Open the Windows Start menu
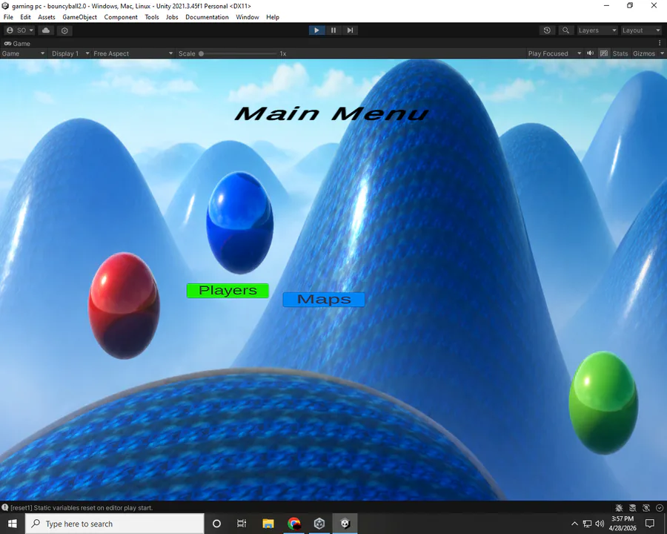The image size is (667, 534). pyautogui.click(x=13, y=524)
